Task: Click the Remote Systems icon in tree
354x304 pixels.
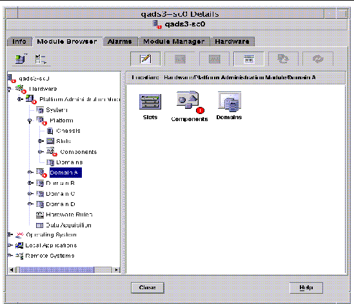Action: 19,256
